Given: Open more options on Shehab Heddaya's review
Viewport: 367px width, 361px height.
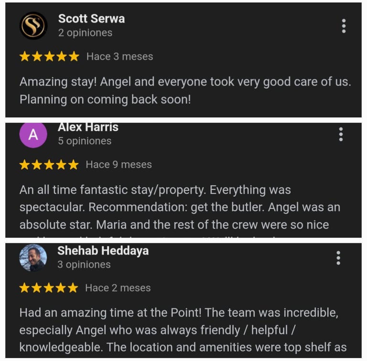Looking at the screenshot, I should 338,258.
